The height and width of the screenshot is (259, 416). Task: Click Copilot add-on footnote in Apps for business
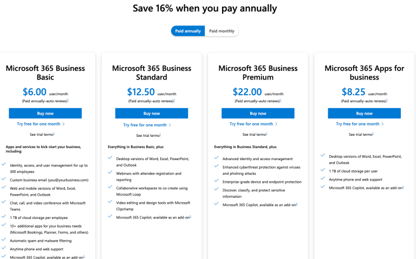(403, 187)
